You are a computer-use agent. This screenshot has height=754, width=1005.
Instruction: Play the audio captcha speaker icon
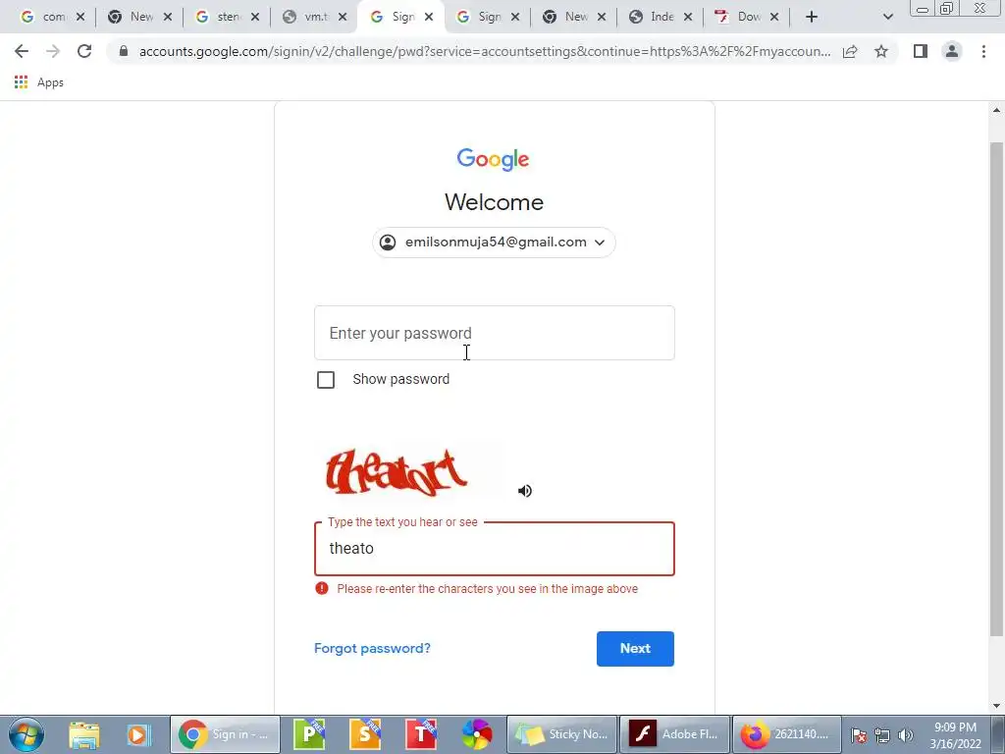click(525, 491)
